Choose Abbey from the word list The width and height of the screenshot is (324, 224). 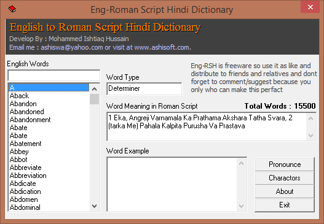49,152
